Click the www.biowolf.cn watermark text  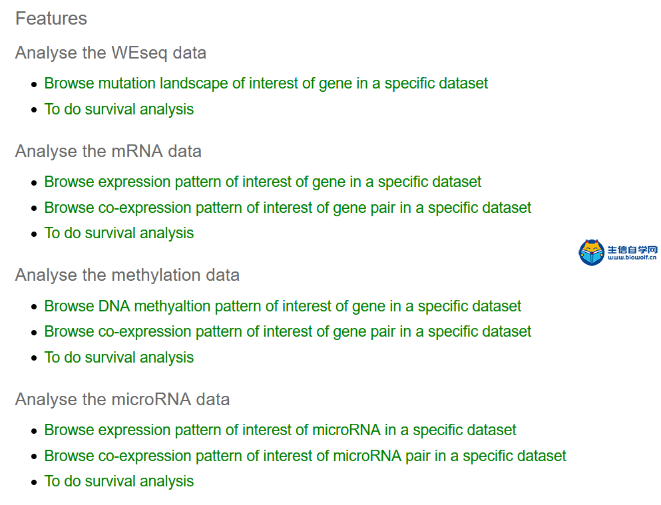[x=632, y=257]
